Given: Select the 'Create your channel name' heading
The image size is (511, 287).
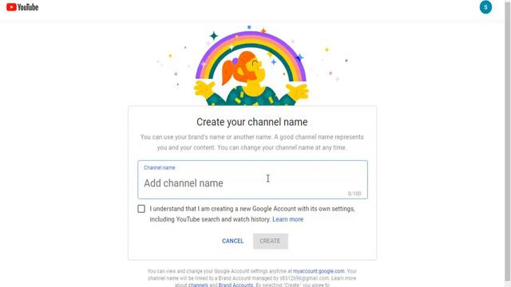Looking at the screenshot, I should click(x=252, y=122).
